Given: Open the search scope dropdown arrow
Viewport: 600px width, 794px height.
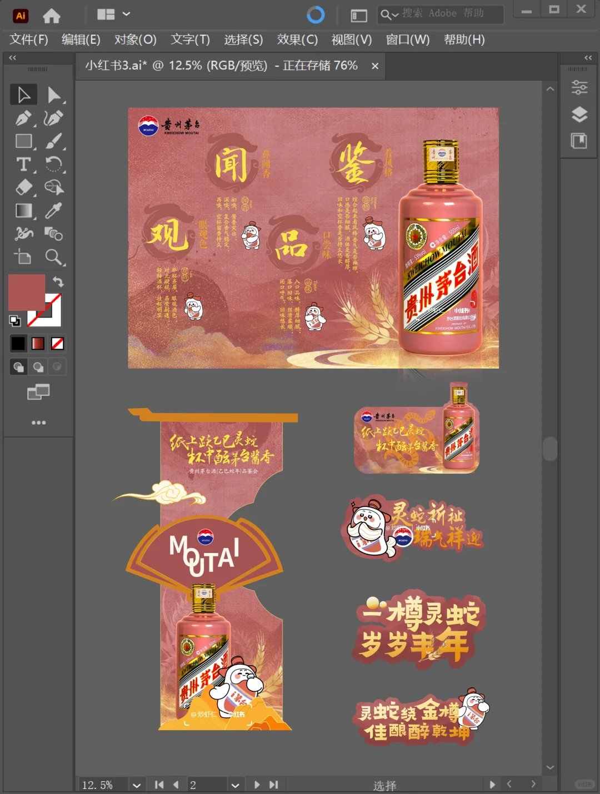Looking at the screenshot, I should [394, 15].
